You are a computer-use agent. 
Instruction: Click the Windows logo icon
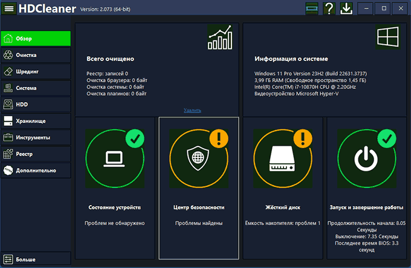tap(387, 37)
